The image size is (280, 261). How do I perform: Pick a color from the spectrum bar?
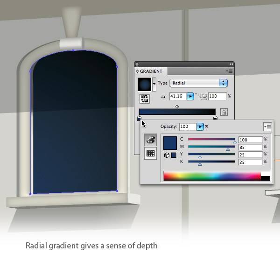[212, 176]
